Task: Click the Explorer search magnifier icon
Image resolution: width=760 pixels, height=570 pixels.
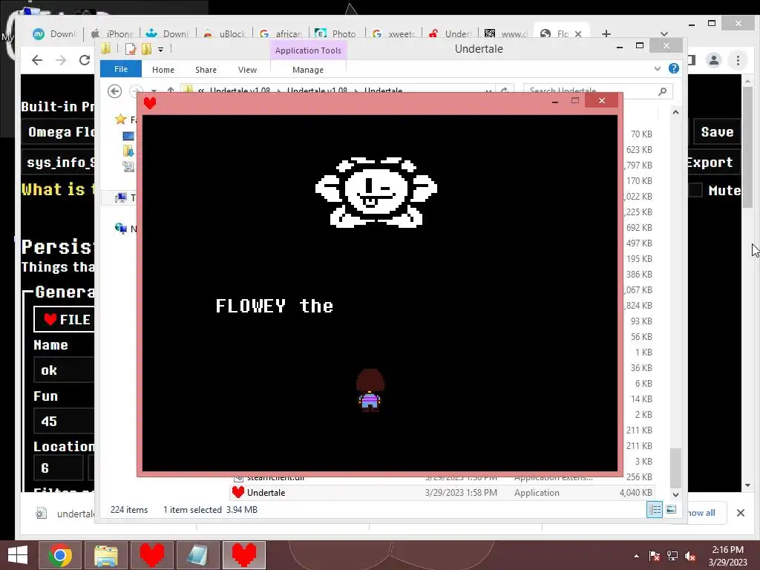Action: (x=662, y=91)
